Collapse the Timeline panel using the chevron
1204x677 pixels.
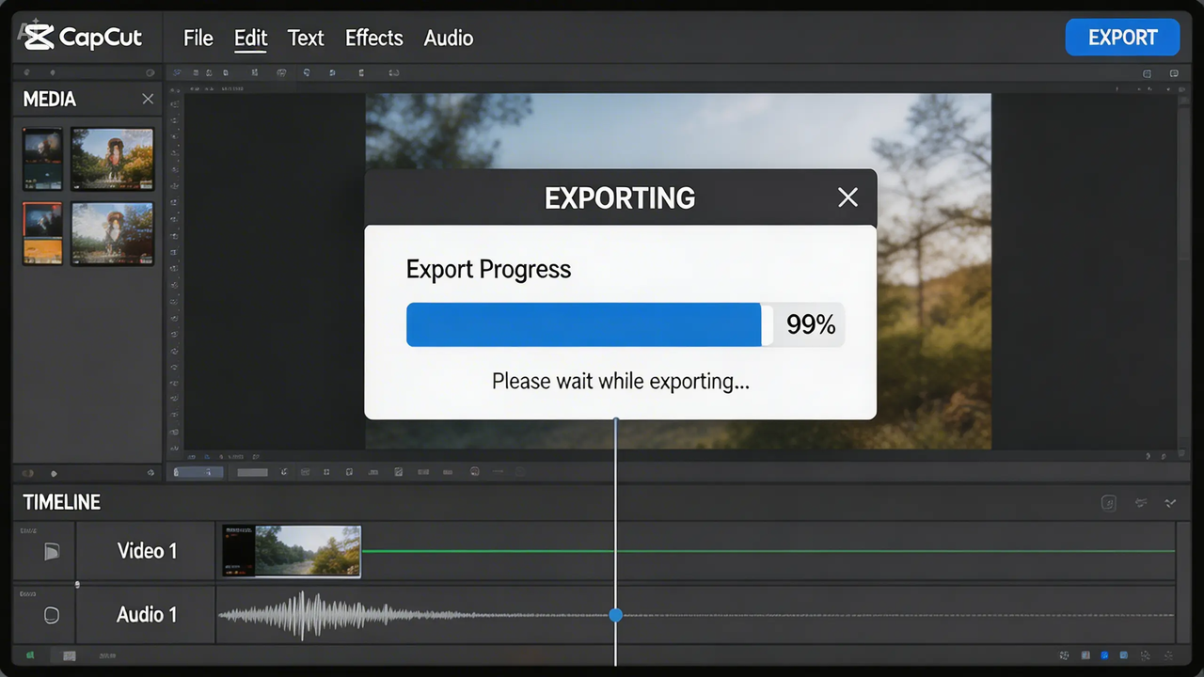tap(1171, 502)
